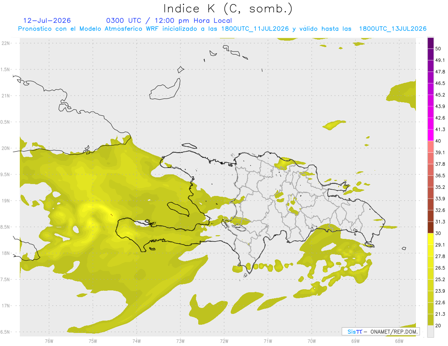
Task: Click the "35.2" colorbar value
Action: pos(441,187)
